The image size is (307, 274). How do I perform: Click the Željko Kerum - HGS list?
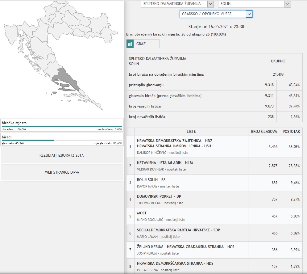[185, 250]
